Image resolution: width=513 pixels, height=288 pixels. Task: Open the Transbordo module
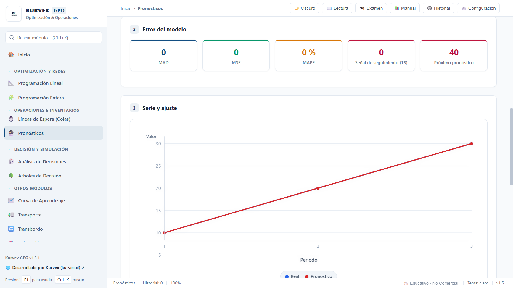point(54,229)
